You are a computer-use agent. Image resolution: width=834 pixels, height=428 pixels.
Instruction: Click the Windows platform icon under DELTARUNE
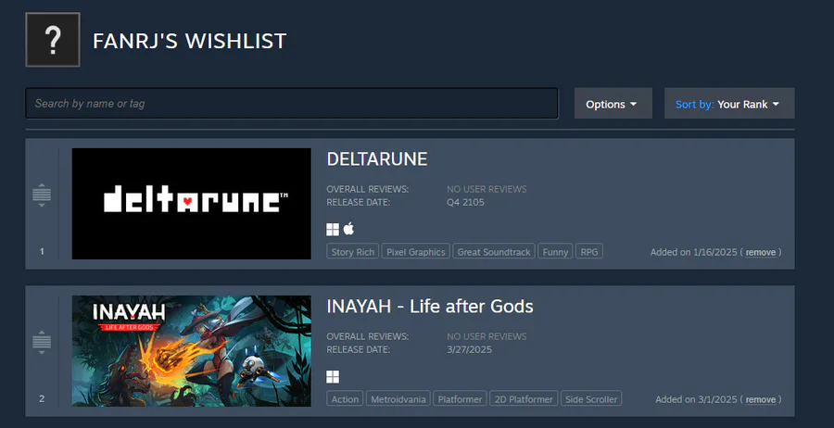tap(333, 230)
